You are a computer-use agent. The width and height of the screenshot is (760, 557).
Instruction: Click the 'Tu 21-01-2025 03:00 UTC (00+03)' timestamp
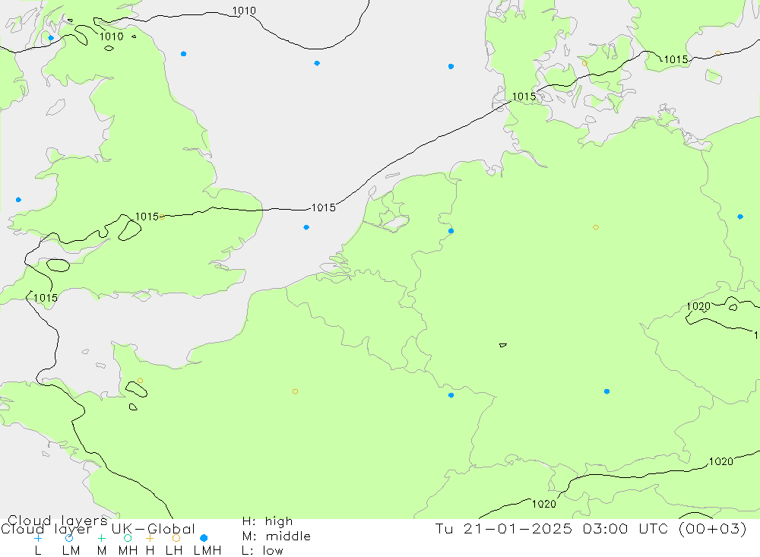[x=591, y=528]
